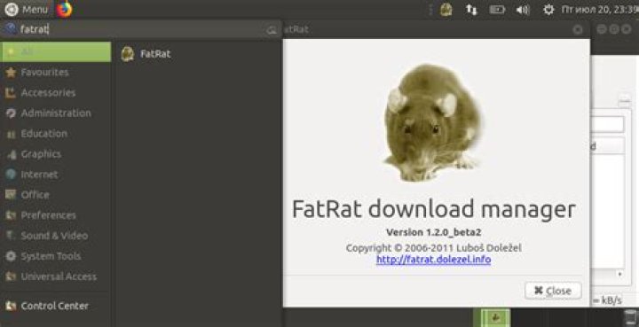Click the FatRat tray icon in the panel
This screenshot has height=327, width=639.
[446, 9]
